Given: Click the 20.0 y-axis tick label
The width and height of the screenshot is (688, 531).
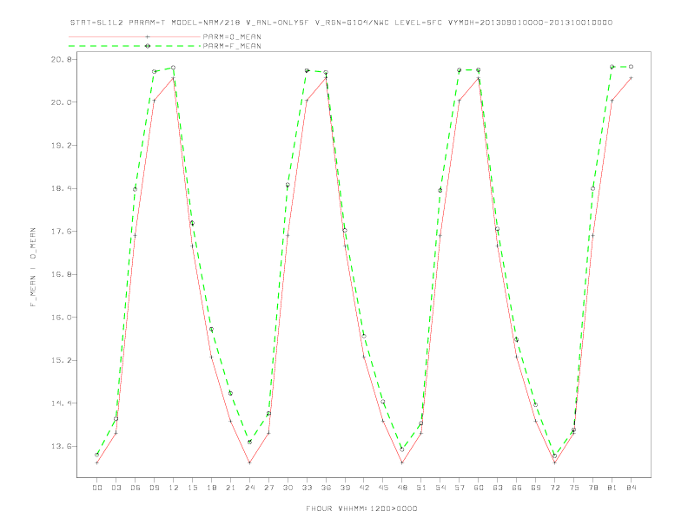Looking at the screenshot, I should point(61,102).
